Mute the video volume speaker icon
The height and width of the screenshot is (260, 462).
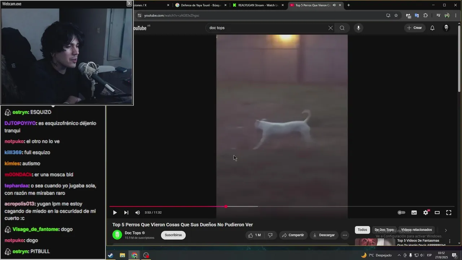click(138, 213)
